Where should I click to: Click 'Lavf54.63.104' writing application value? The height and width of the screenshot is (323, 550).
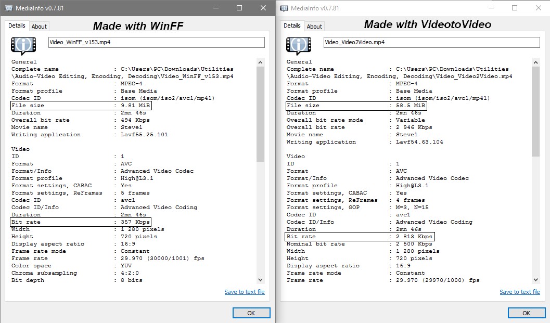tap(419, 142)
